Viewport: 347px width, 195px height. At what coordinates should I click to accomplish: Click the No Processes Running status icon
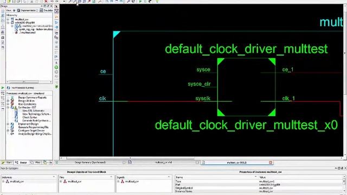click(x=9, y=88)
